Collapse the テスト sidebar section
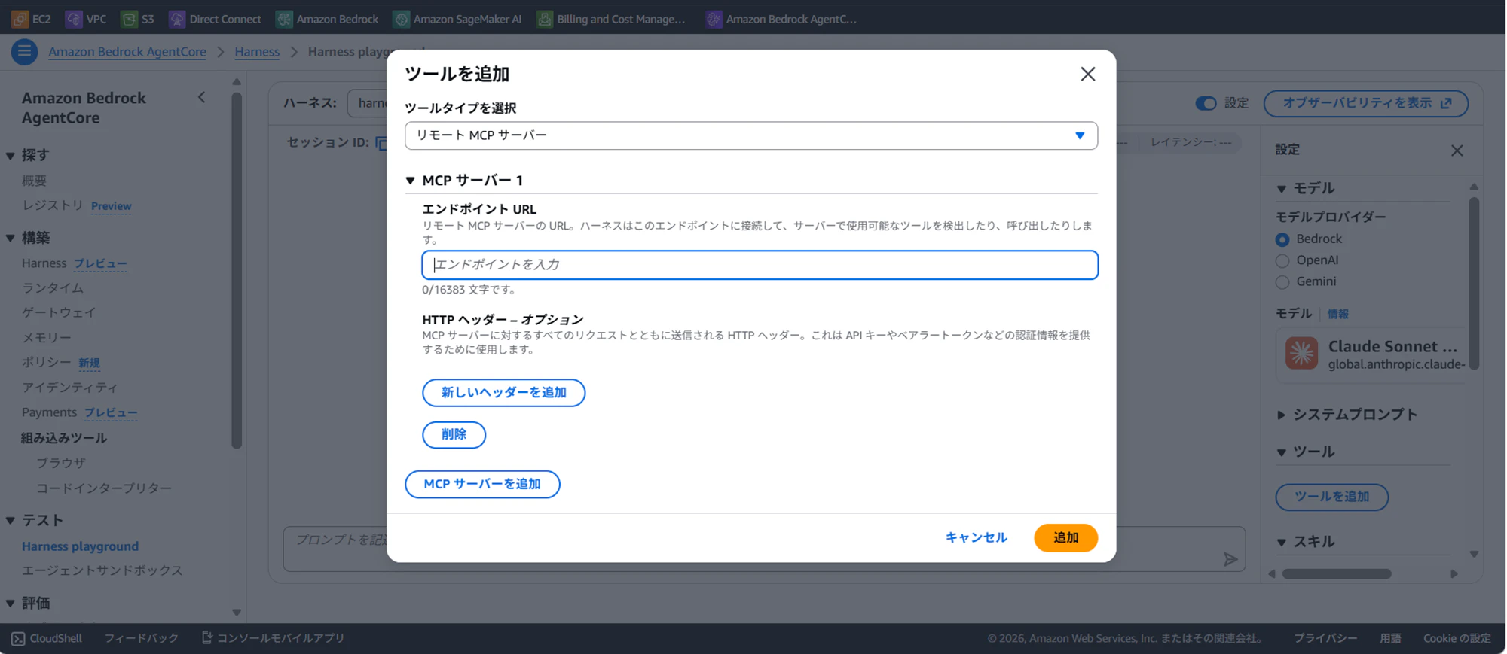The image size is (1507, 654). [11, 520]
